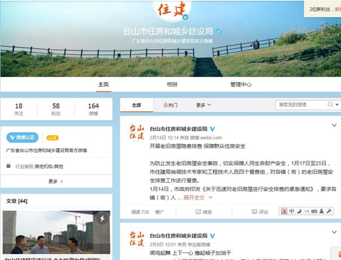Click 阅读 738 read count
Screen dimensions: 341x260
[140, 212]
